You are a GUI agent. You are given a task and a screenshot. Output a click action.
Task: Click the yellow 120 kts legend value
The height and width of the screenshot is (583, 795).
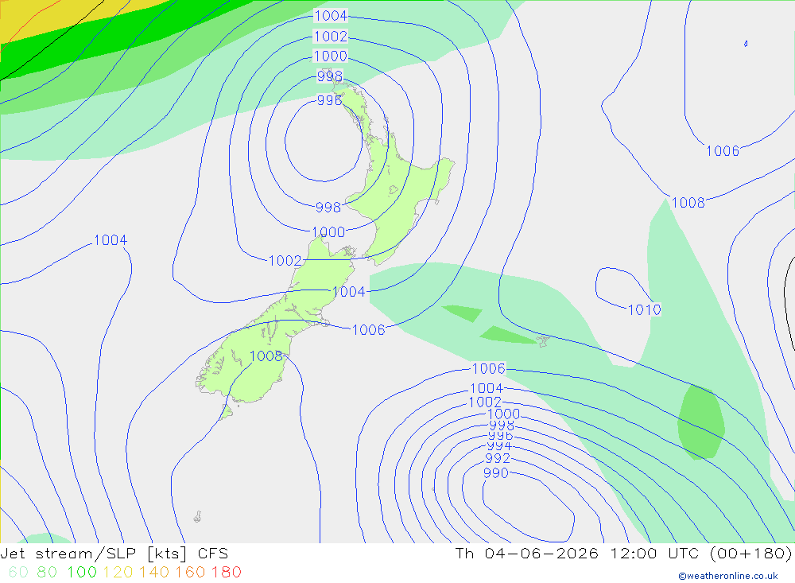[x=118, y=573]
